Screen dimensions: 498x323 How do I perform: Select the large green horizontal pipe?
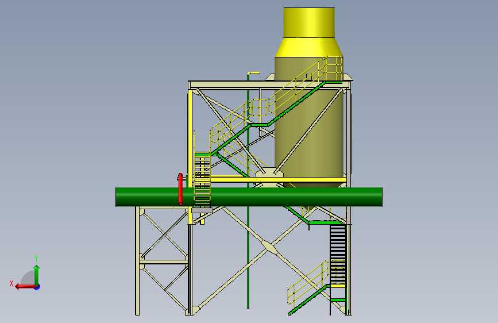click(249, 197)
